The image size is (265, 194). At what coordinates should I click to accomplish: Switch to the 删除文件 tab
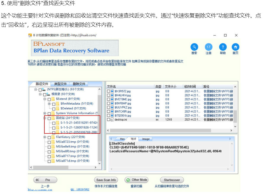tap(79, 84)
